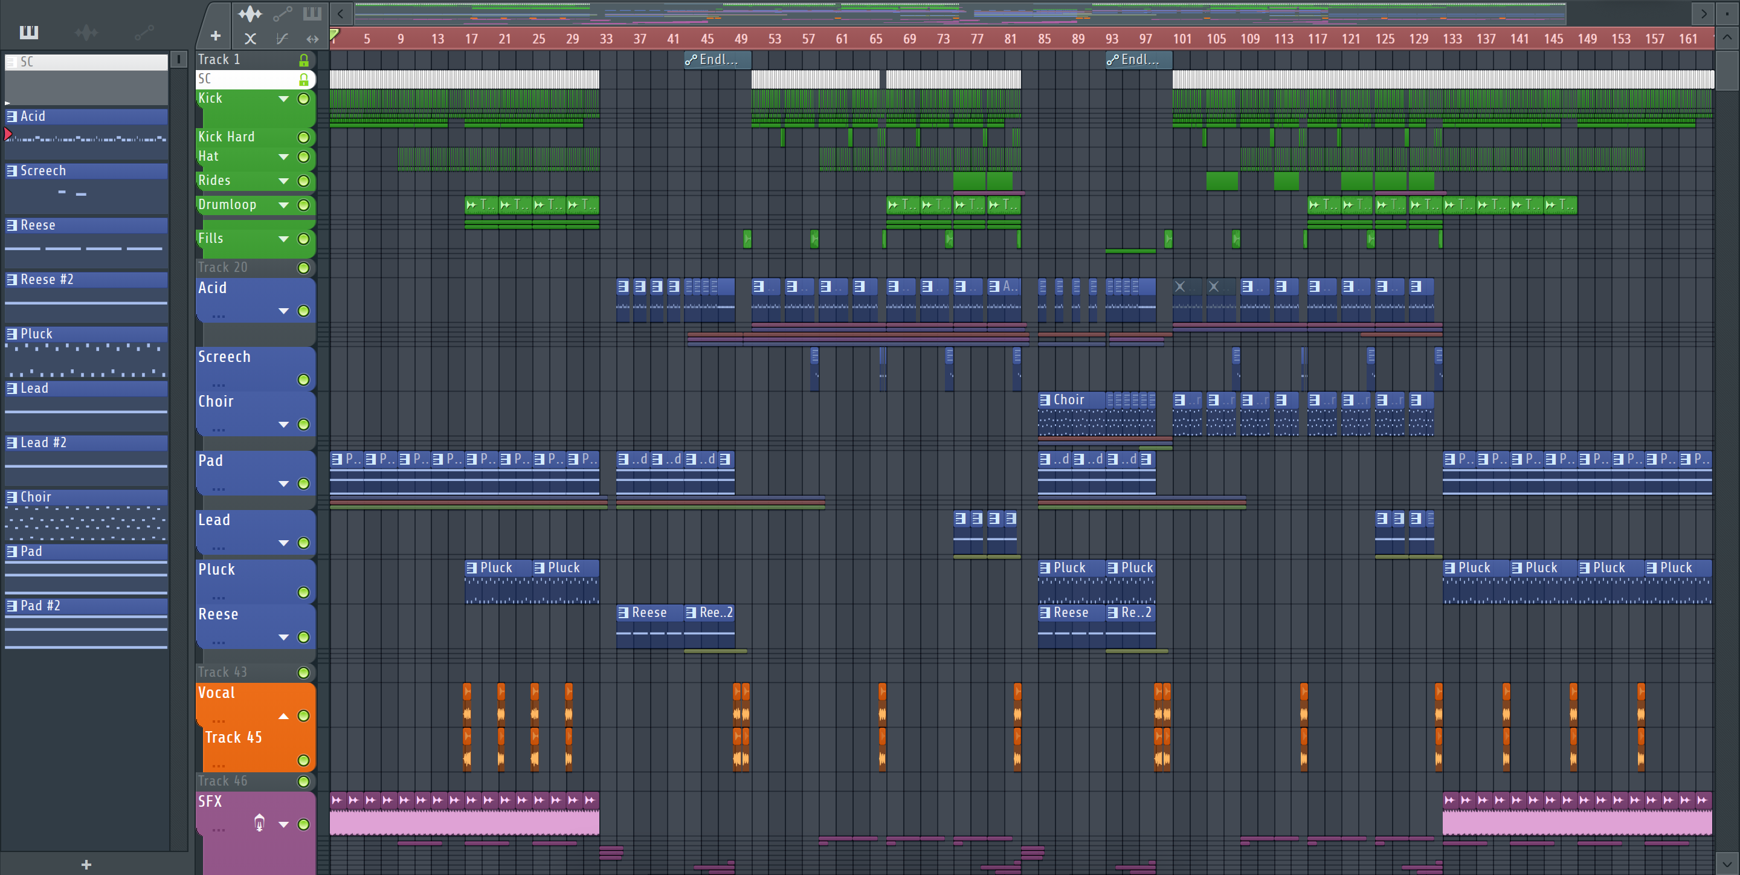
Task: Mute the Pluck track
Action: pyautogui.click(x=304, y=593)
